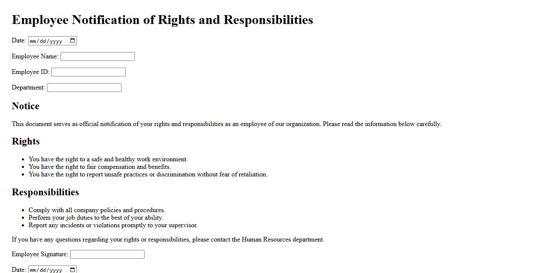The width and height of the screenshot is (537, 273).
Task: Select the day segment of the top Date field
Action: pos(44,41)
